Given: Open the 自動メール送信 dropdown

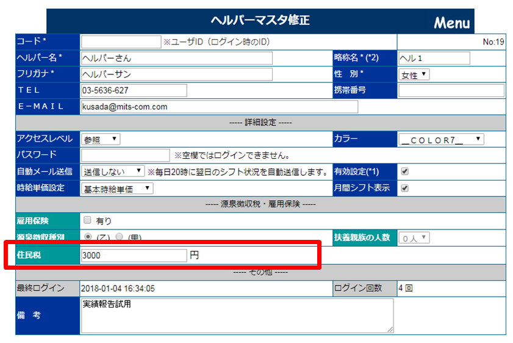Looking at the screenshot, I should click(113, 171).
